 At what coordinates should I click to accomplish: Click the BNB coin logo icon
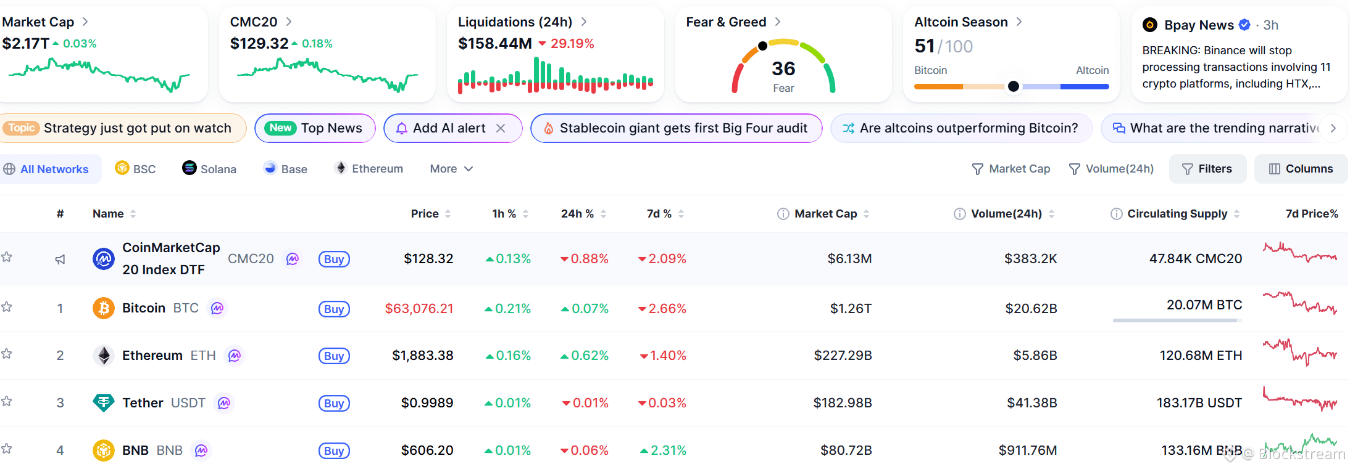[104, 451]
